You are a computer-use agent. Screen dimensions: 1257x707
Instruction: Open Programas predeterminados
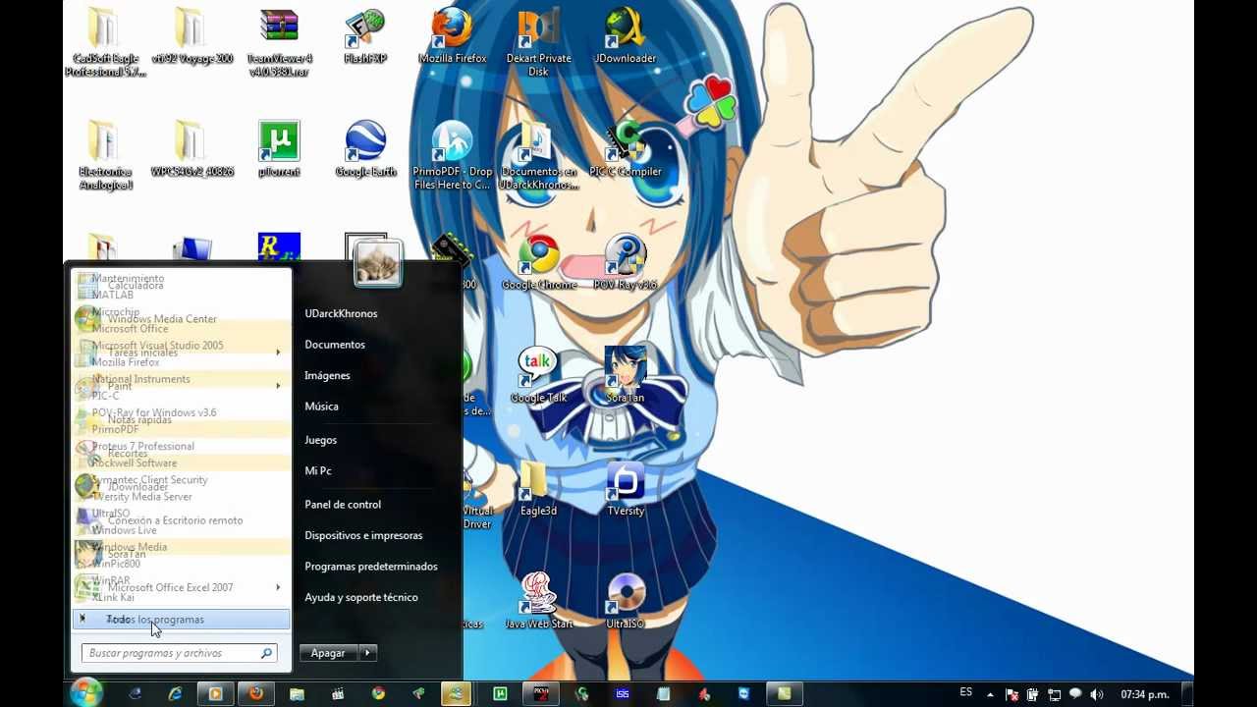(x=371, y=567)
